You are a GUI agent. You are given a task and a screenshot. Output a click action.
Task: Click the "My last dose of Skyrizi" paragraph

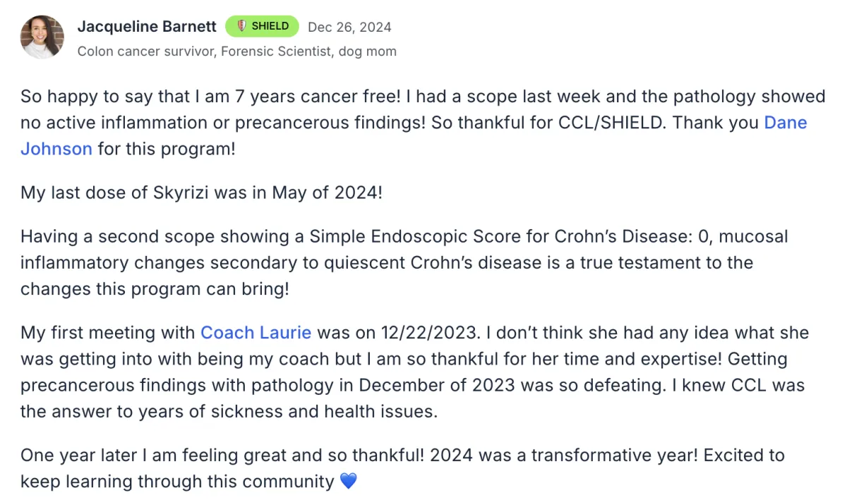pyautogui.click(x=201, y=192)
